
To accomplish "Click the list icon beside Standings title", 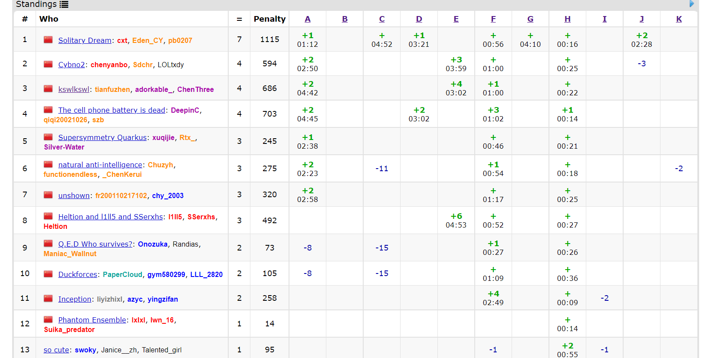I will point(64,5).
